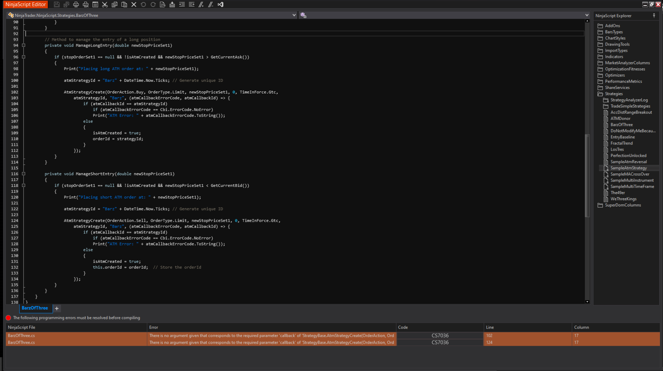Screen dimensions: 663x371
Task: Comment out the selected lines
Action: coord(201,4)
